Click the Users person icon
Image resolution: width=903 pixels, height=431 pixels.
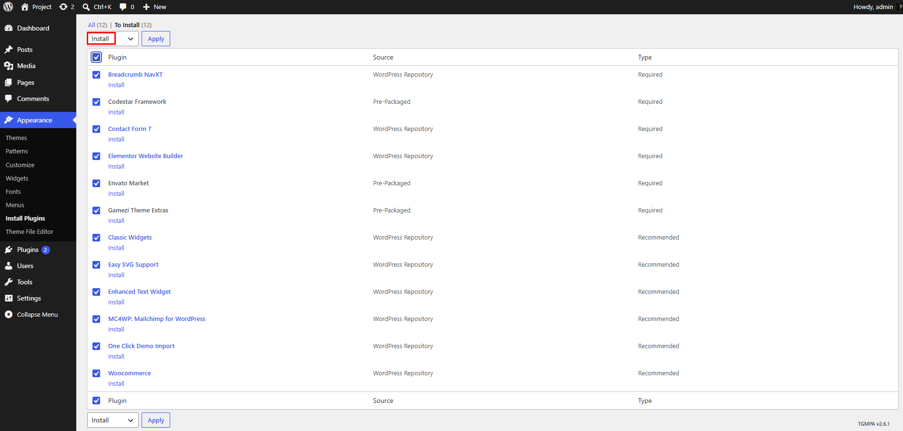click(9, 266)
